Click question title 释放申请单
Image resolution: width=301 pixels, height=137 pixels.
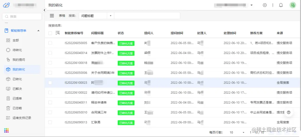click(x=99, y=103)
